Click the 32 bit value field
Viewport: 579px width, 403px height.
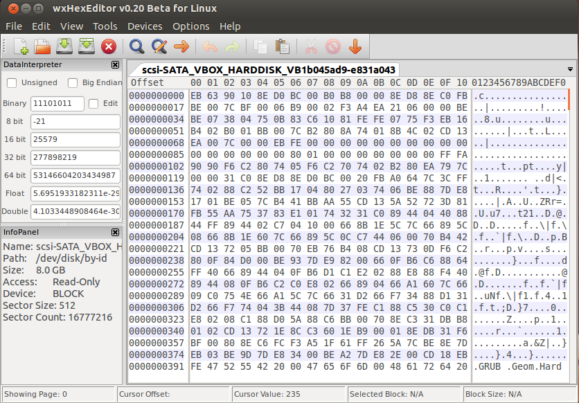pos(75,158)
